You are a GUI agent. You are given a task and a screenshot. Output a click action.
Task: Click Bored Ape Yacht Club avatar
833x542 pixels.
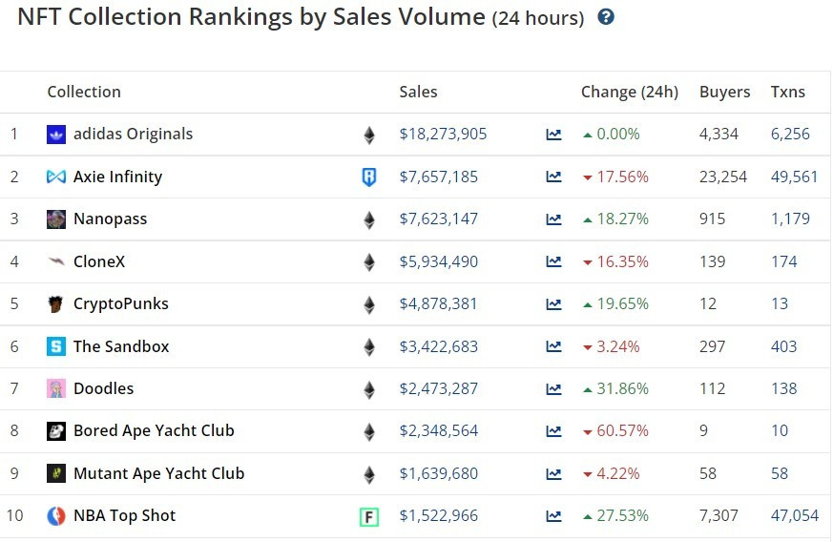pyautogui.click(x=56, y=431)
